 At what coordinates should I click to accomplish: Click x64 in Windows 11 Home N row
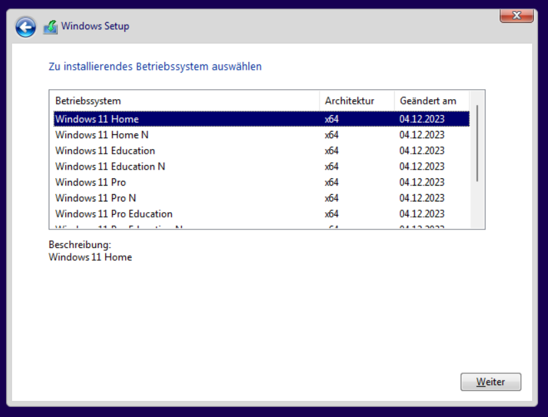[332, 135]
